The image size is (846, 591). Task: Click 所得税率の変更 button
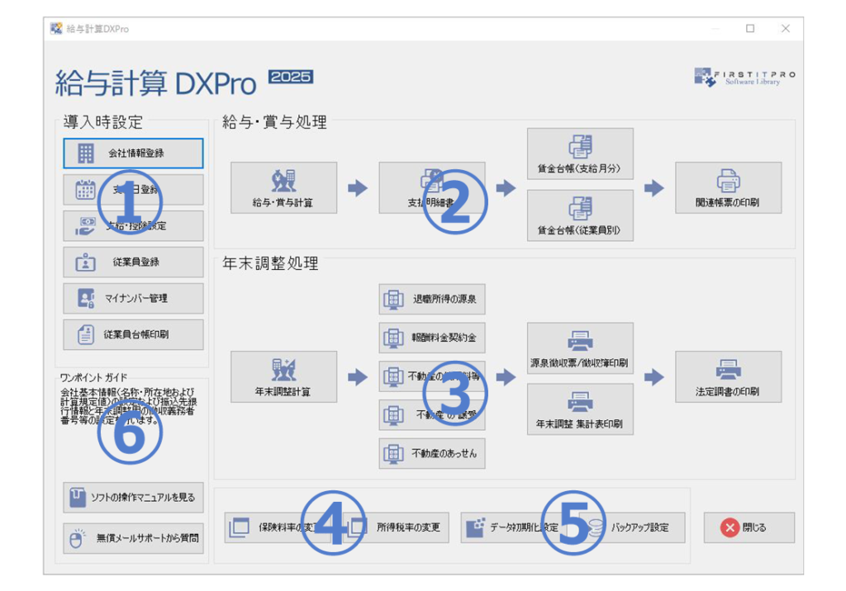pos(396,527)
